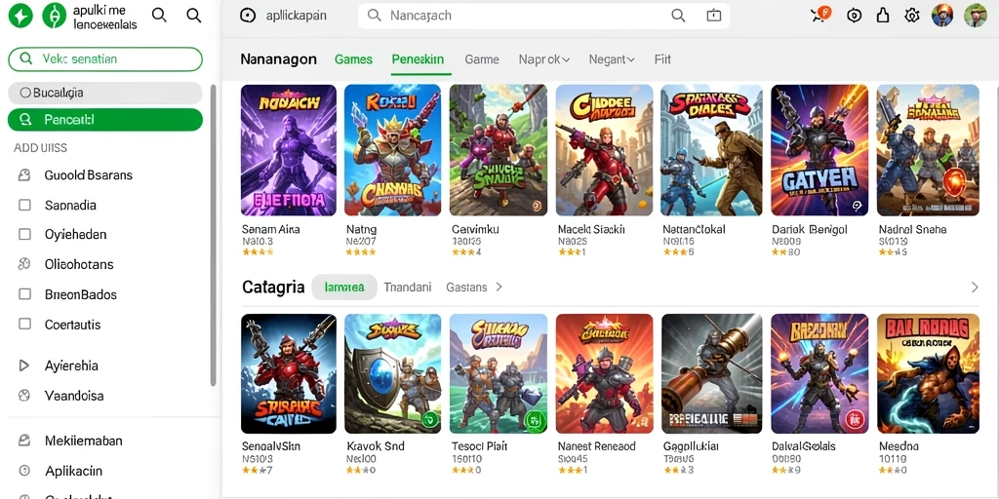This screenshot has width=999, height=499.
Task: Click the Iamraa pill button
Action: pos(344,288)
